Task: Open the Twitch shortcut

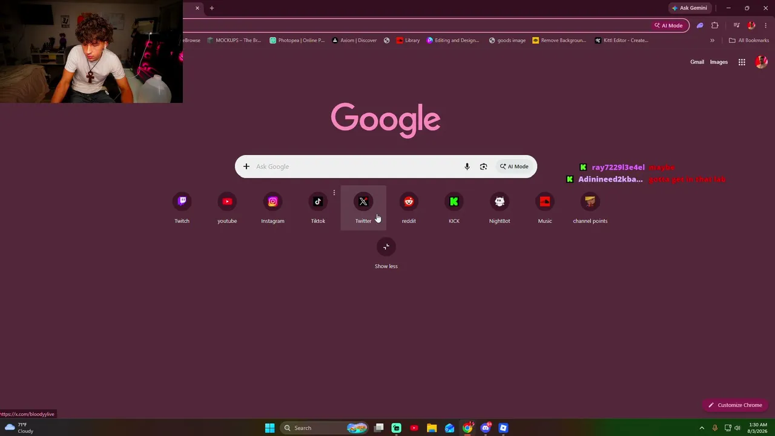Action: 182,208
